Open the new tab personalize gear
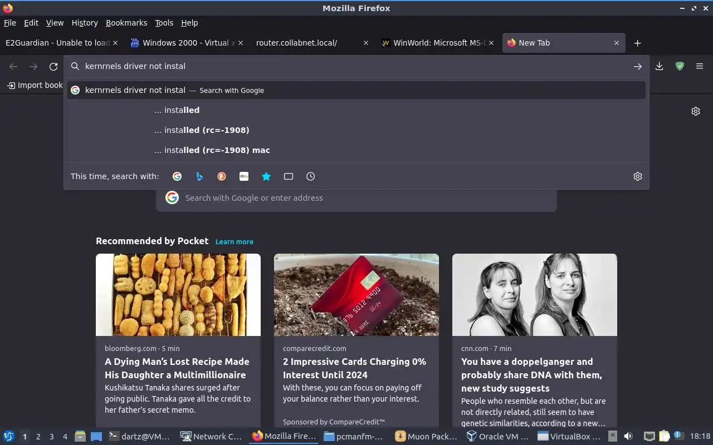 pyautogui.click(x=696, y=111)
